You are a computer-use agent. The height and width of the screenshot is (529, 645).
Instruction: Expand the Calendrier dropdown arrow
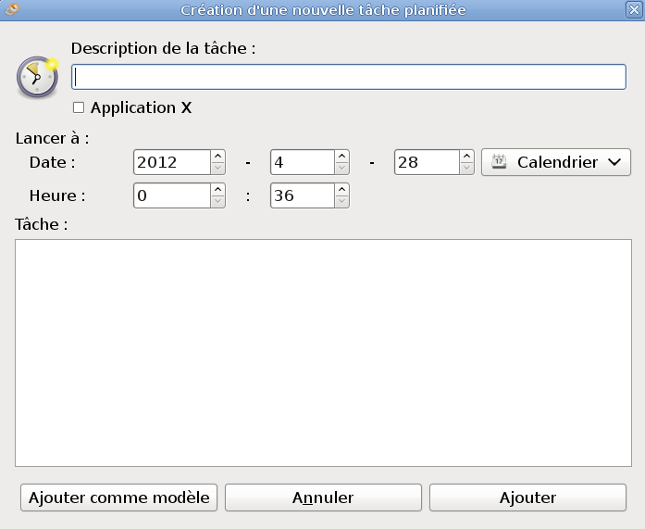coord(614,162)
